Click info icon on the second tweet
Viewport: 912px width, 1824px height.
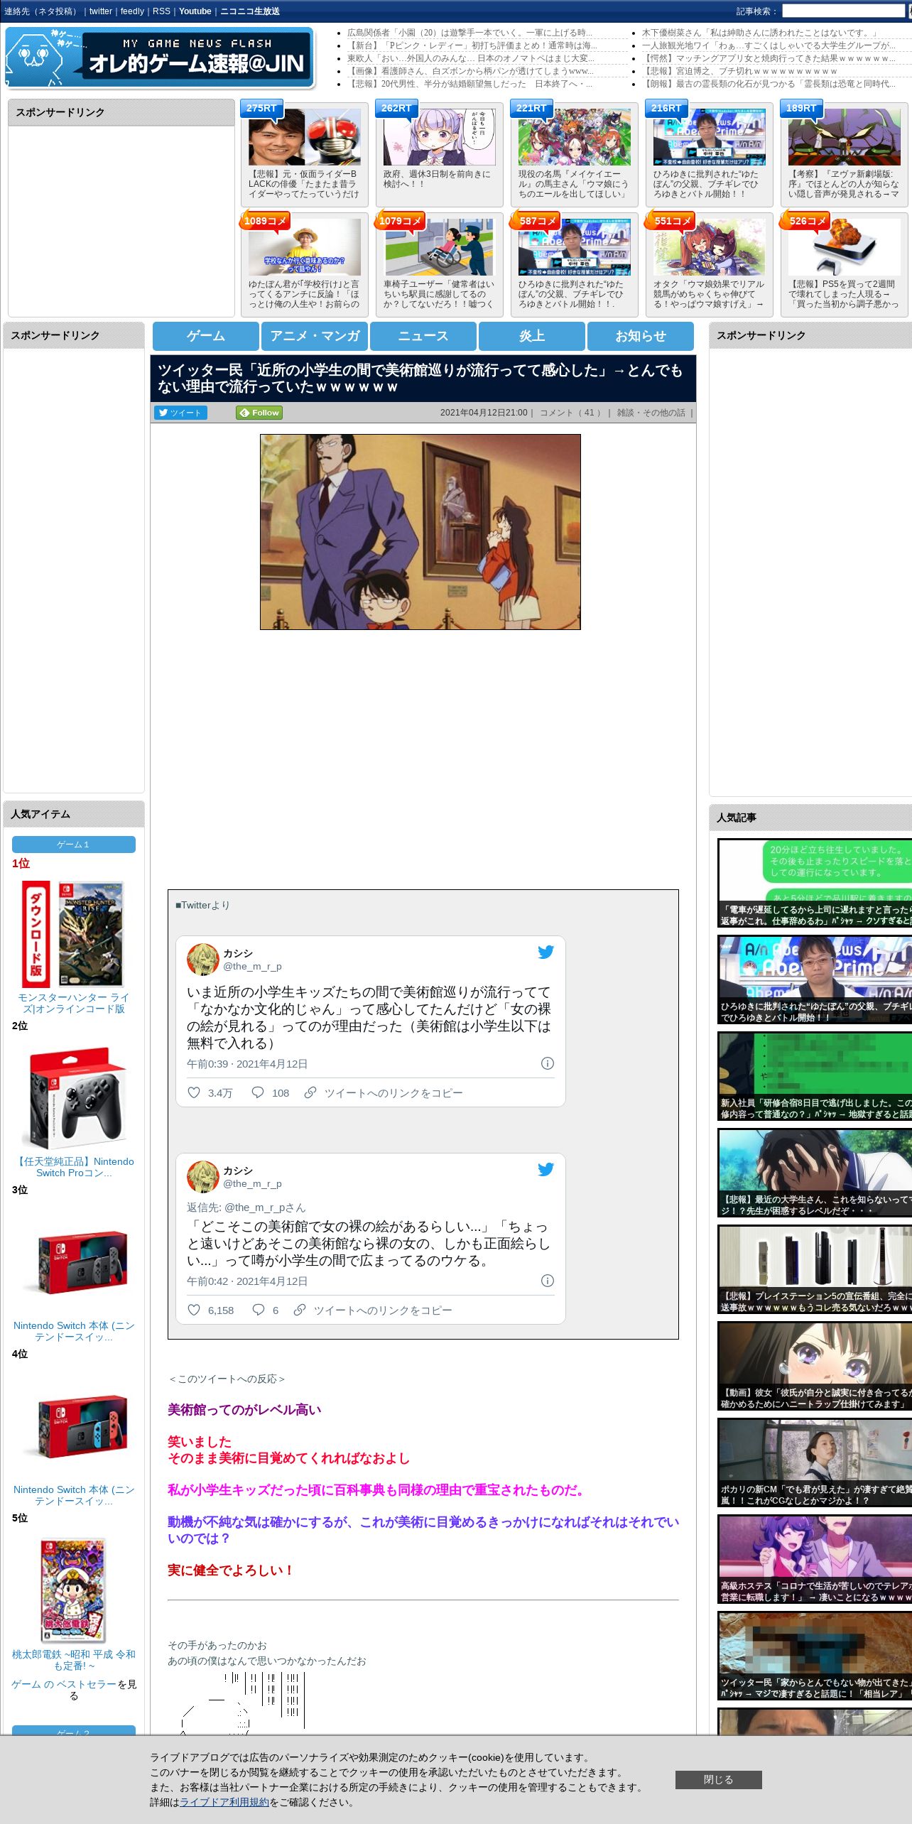click(547, 1281)
